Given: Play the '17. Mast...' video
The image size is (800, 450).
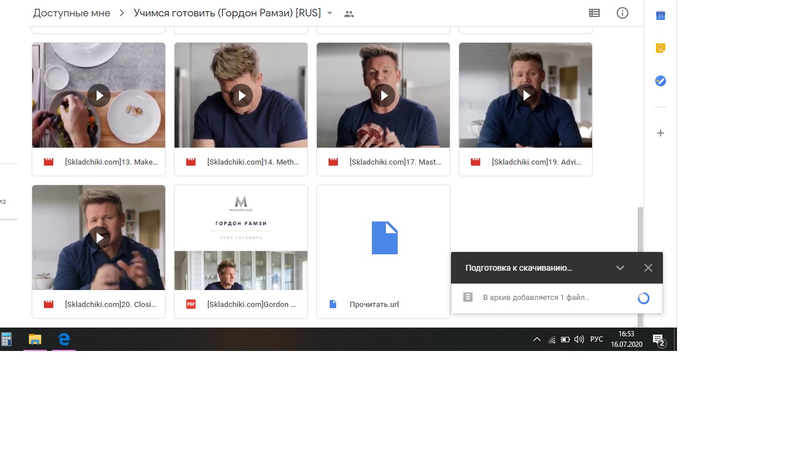Looking at the screenshot, I should click(x=384, y=95).
